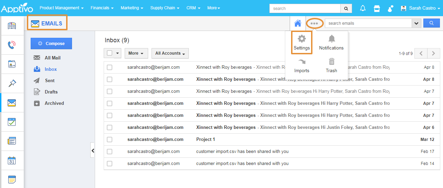This screenshot has width=443, height=188.
Task: Select checkbox for Feb 14 email
Action: pos(110,164)
